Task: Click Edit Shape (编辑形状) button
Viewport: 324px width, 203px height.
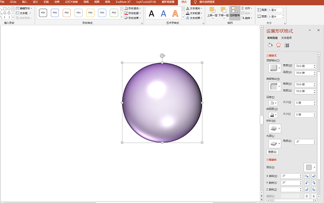Action: [x=24, y=8]
